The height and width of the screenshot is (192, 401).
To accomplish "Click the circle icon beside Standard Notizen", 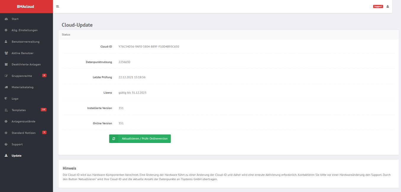I will pos(6,133).
